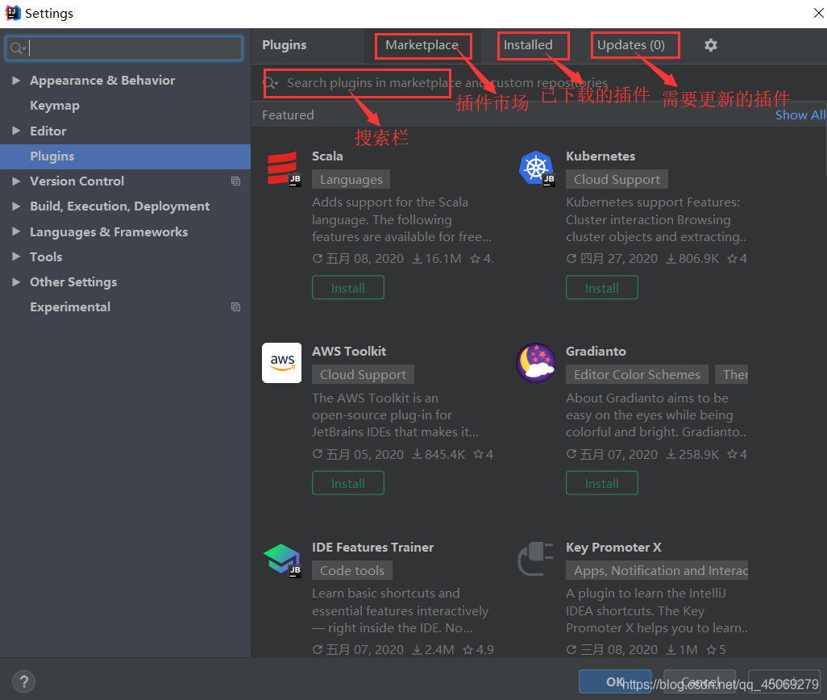This screenshot has height=700, width=827.
Task: Open the Kubernetes plugin title
Action: click(x=601, y=156)
